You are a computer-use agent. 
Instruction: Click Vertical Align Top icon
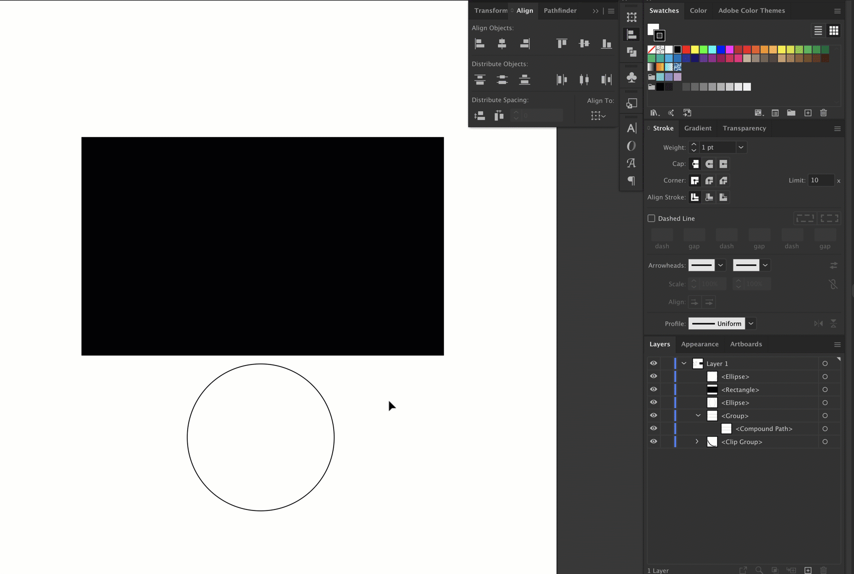click(x=562, y=44)
